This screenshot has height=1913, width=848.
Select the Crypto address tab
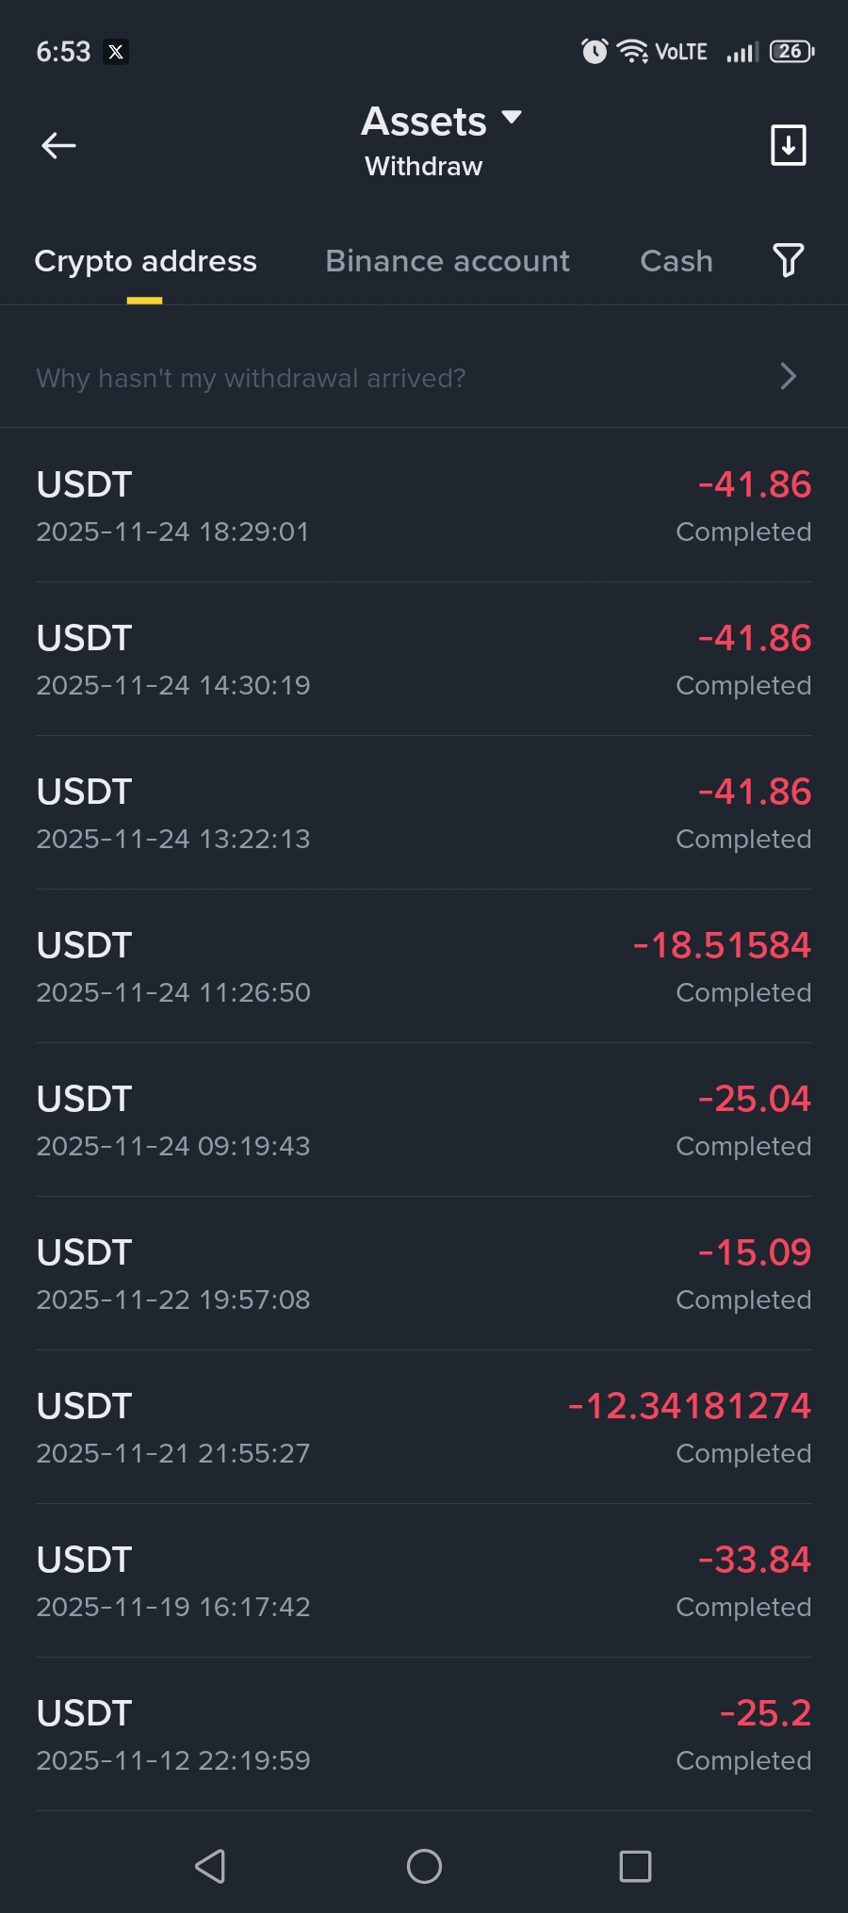(145, 261)
